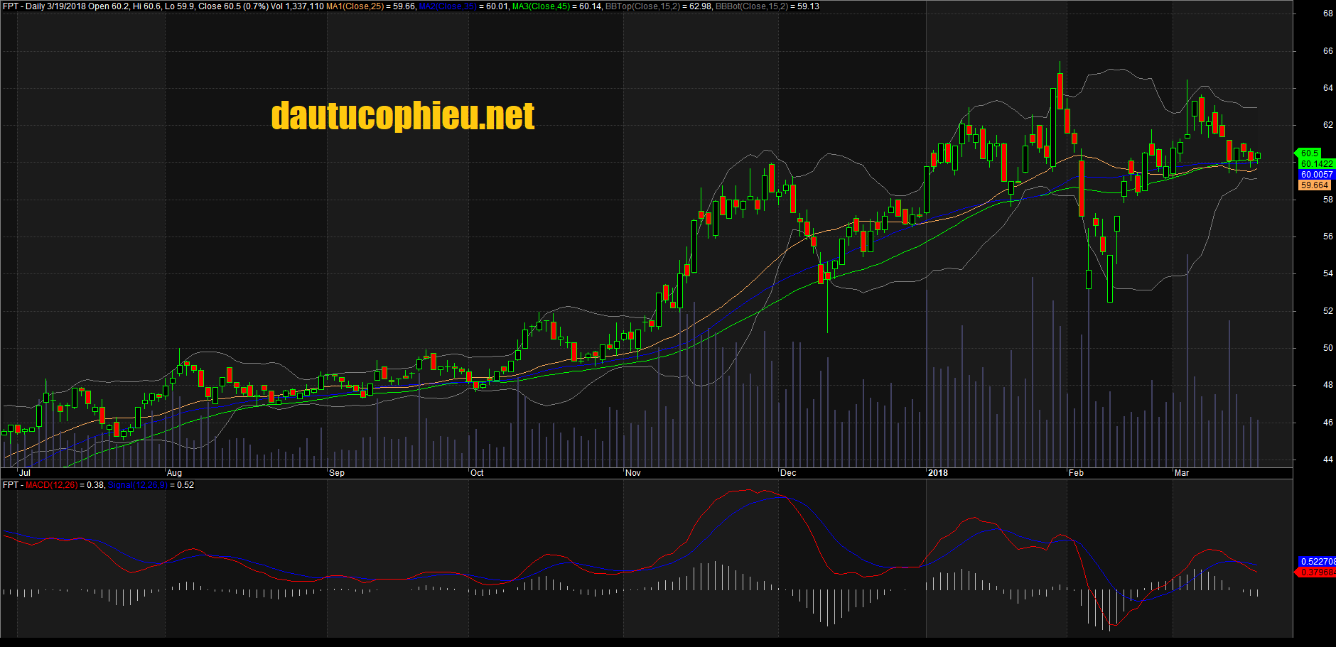Click the Feb label on the time axis
Screen dimensions: 1336x647
pyautogui.click(x=1076, y=473)
